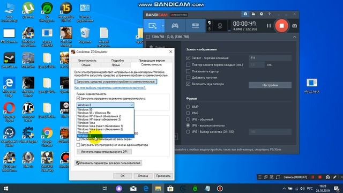Choose Windows 95 from compatibility list
The width and height of the screenshot is (343, 193).
click(x=105, y=109)
